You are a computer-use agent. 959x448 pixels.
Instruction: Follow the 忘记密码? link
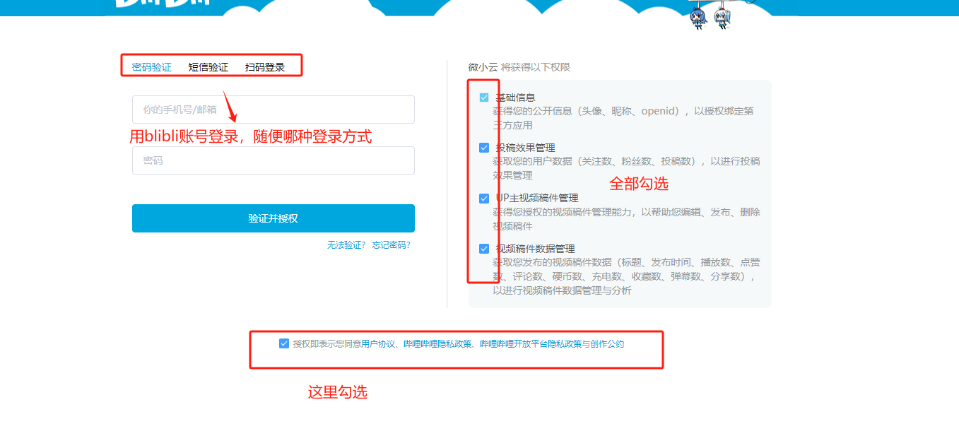[392, 245]
